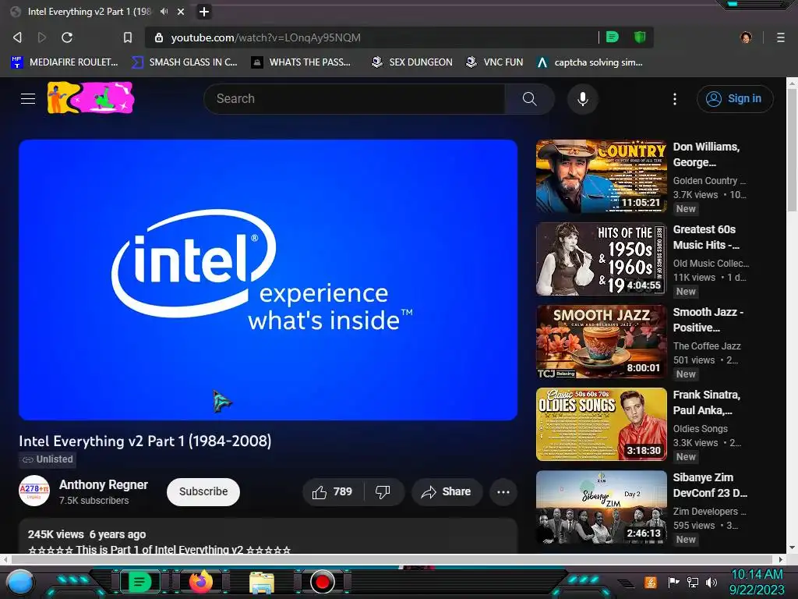
Task: Subscribe to Anthony Regner
Action: (x=203, y=491)
